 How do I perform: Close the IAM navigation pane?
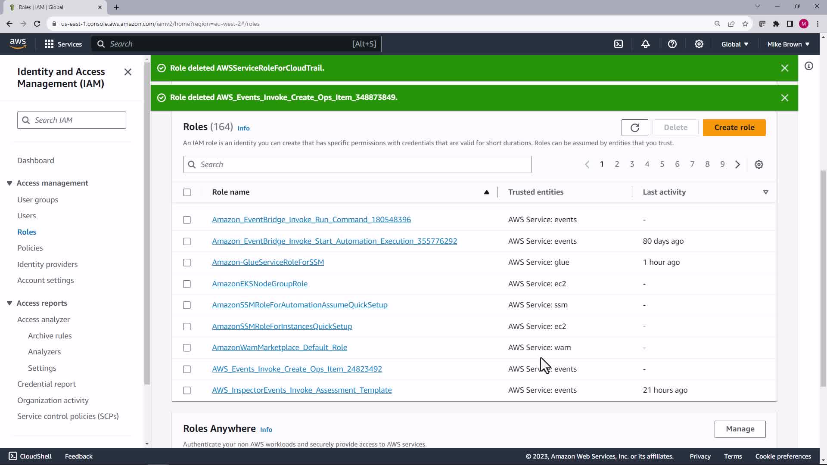(128, 72)
